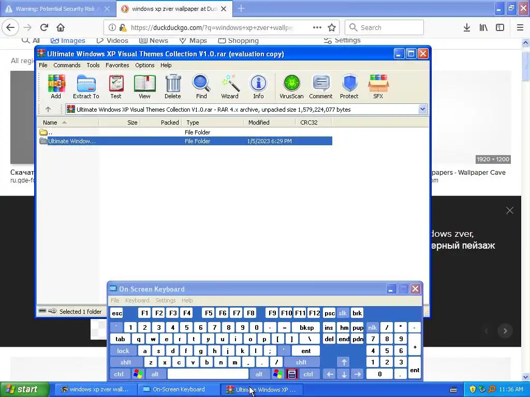Sort list by Type column header
530x397 pixels.
[213, 123]
